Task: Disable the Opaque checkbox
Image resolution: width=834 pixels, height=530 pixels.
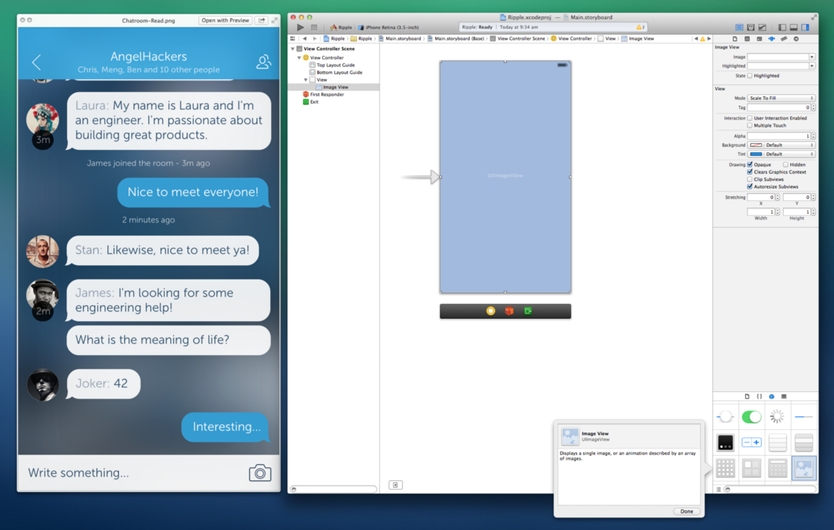Action: point(750,165)
